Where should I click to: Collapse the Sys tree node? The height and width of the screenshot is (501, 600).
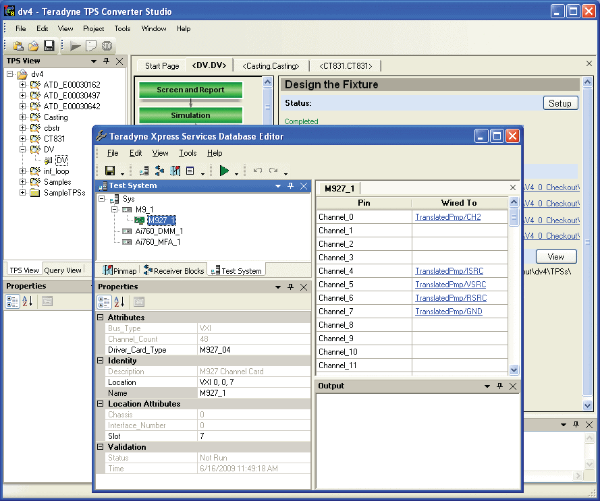pos(102,198)
